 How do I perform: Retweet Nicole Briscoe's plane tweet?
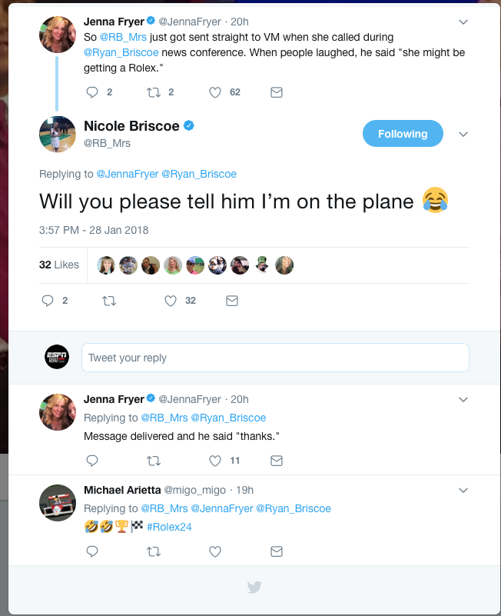coord(109,301)
